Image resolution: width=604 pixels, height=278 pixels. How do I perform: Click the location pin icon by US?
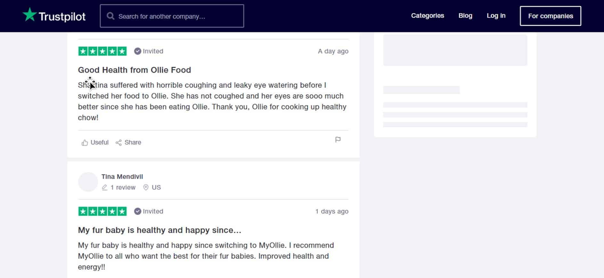click(146, 187)
